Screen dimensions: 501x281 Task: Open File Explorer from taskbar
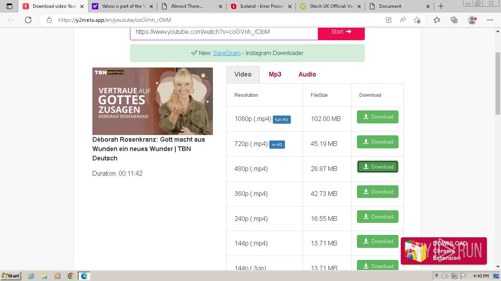pyautogui.click(x=44, y=276)
